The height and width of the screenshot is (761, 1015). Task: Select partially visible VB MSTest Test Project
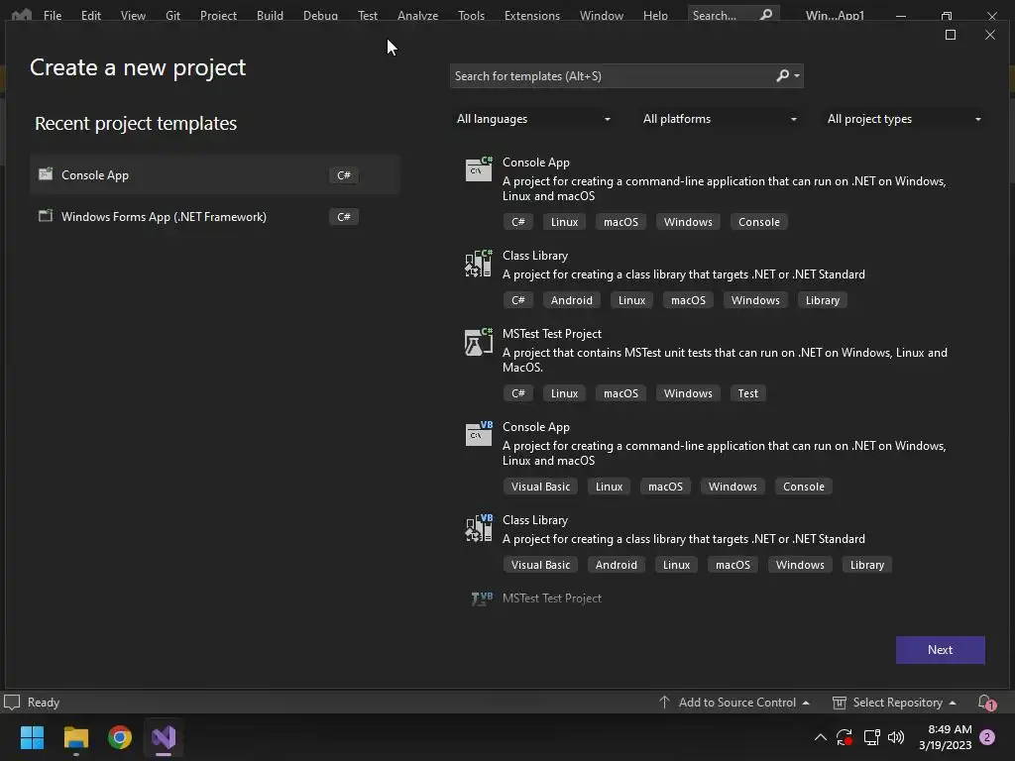(551, 598)
